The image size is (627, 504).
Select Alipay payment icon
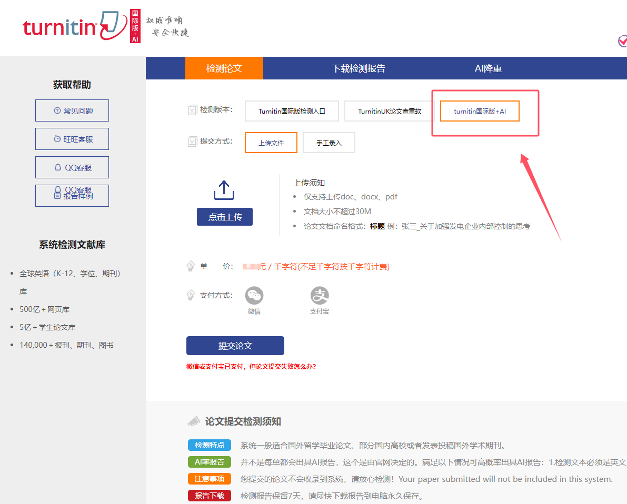tap(320, 296)
